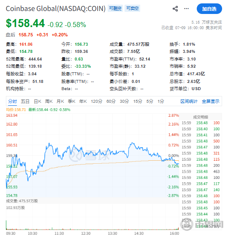Click 全屏显示 to show fullscreen
The height and width of the screenshot is (236, 228).
click(211, 101)
